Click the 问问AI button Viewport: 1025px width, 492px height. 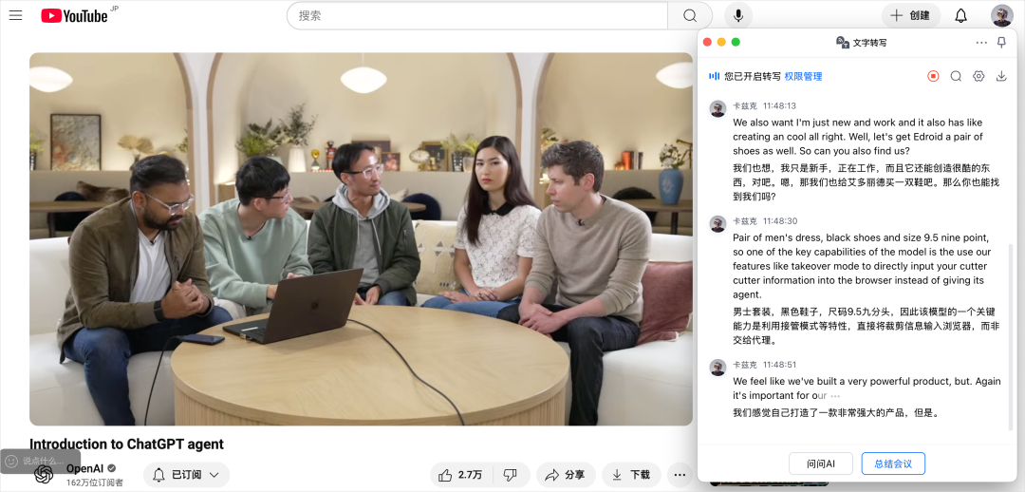(x=821, y=464)
